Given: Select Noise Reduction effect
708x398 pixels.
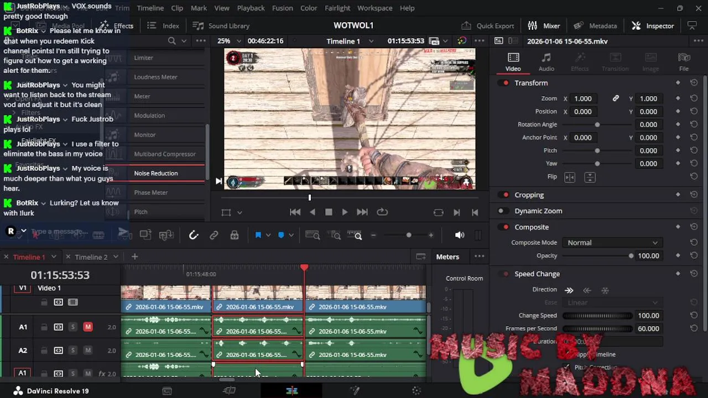Looking at the screenshot, I should 156,174.
